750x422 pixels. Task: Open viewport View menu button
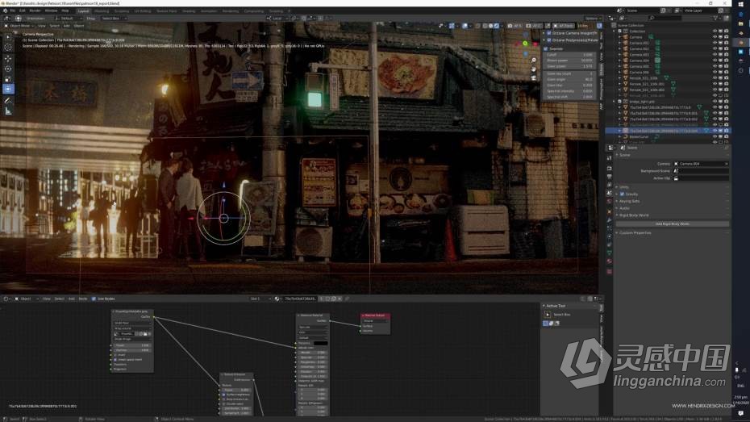[x=42, y=26]
